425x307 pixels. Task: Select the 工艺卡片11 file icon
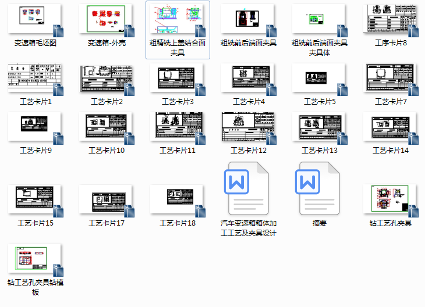[x=177, y=127]
